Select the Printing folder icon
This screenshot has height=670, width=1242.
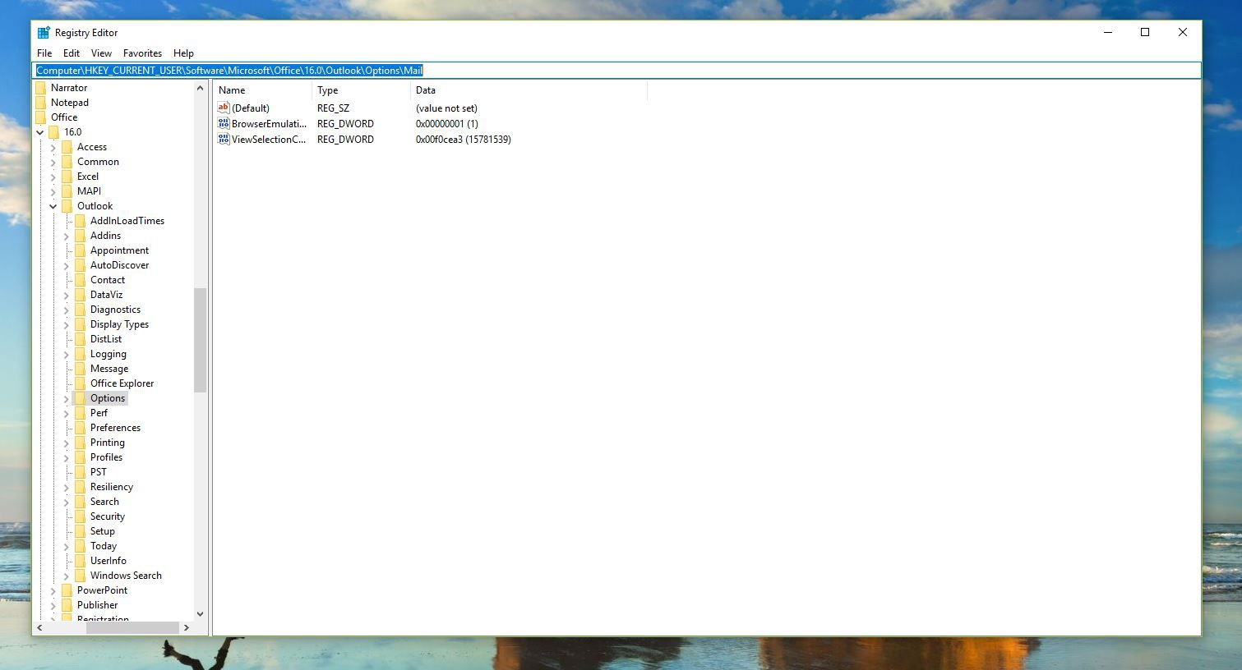[80, 443]
